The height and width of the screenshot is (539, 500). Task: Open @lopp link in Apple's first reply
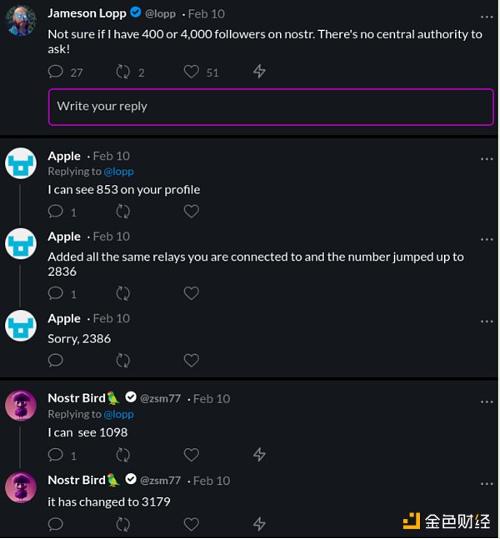pos(118,172)
